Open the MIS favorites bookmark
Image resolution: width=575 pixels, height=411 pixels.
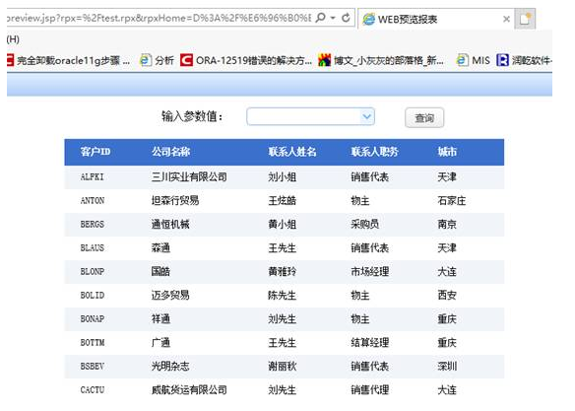(x=473, y=60)
